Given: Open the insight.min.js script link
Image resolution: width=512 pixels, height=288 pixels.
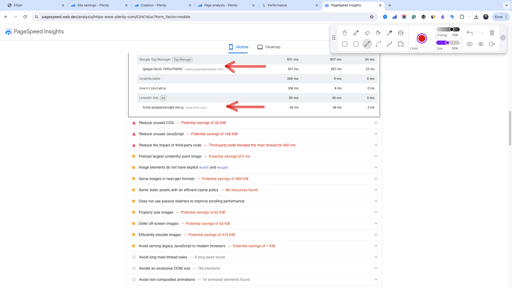Looking at the screenshot, I should tap(163, 107).
